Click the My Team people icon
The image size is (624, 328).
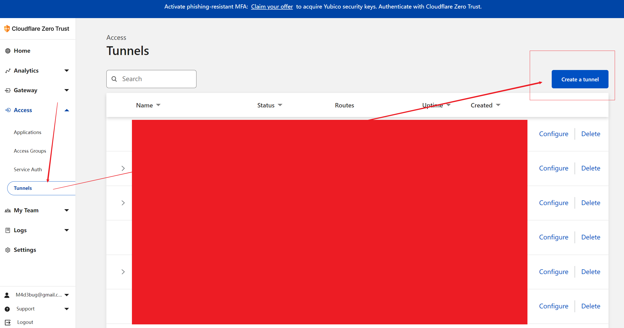pos(8,210)
